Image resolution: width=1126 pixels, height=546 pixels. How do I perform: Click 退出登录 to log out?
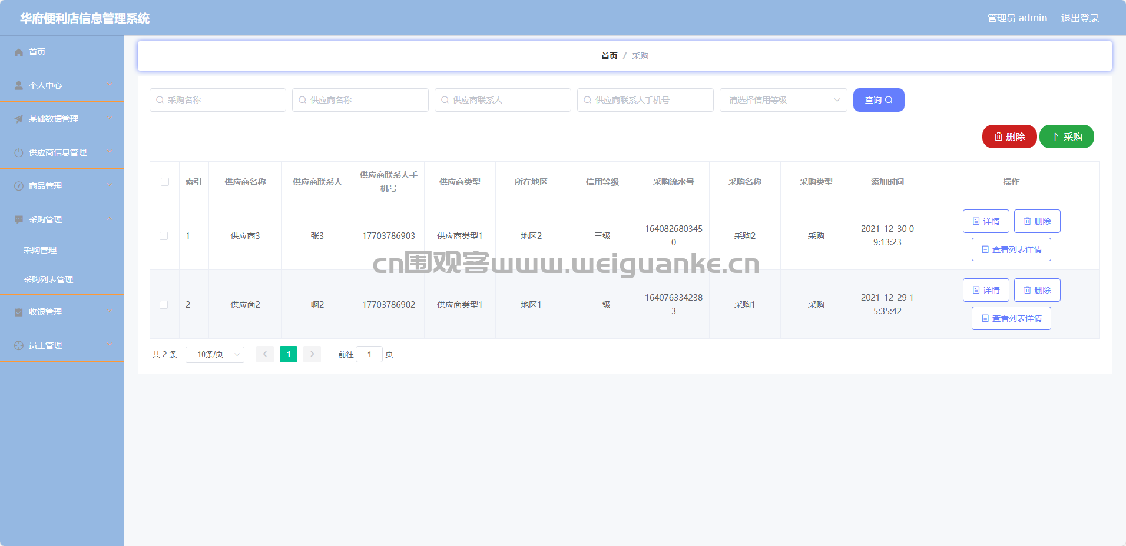(x=1080, y=18)
